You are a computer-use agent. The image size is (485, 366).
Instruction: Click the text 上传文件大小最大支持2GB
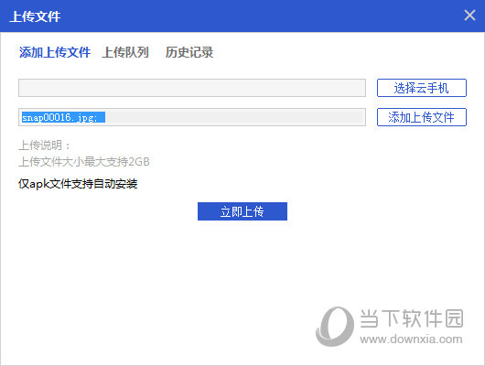point(84,162)
